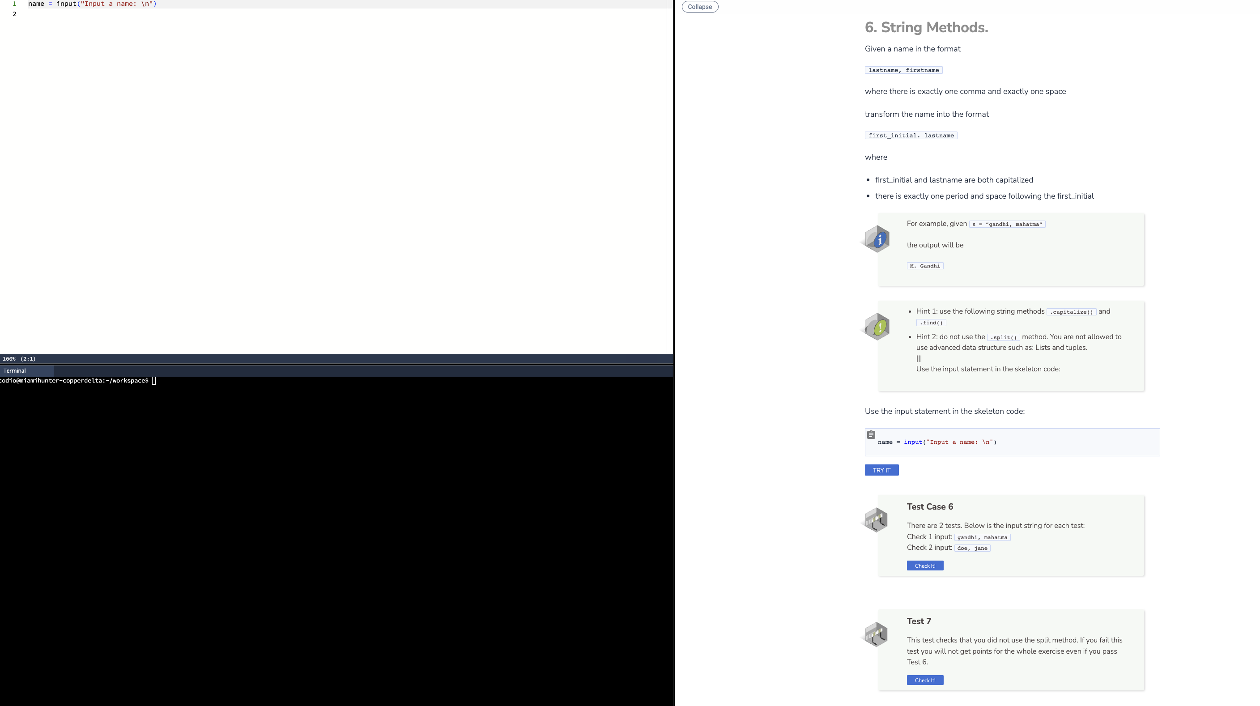Collapse the guide panel
Screen dimensions: 1260x706
[699, 7]
